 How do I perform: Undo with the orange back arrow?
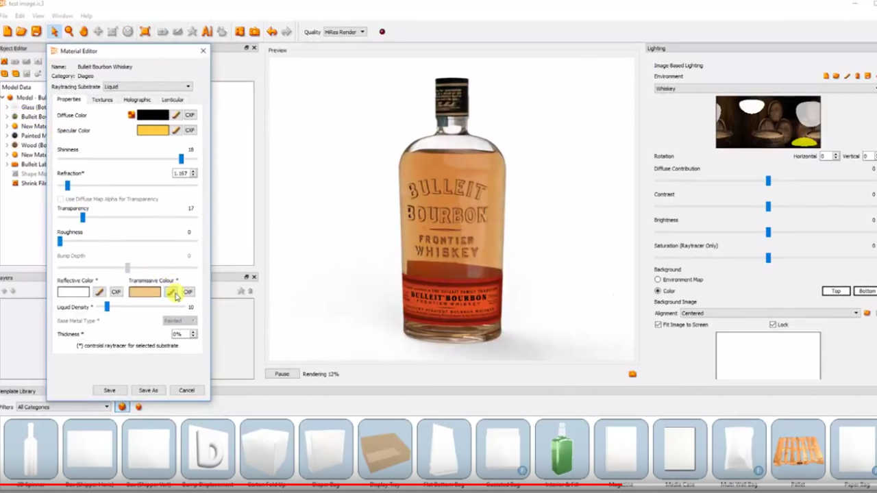click(x=272, y=31)
